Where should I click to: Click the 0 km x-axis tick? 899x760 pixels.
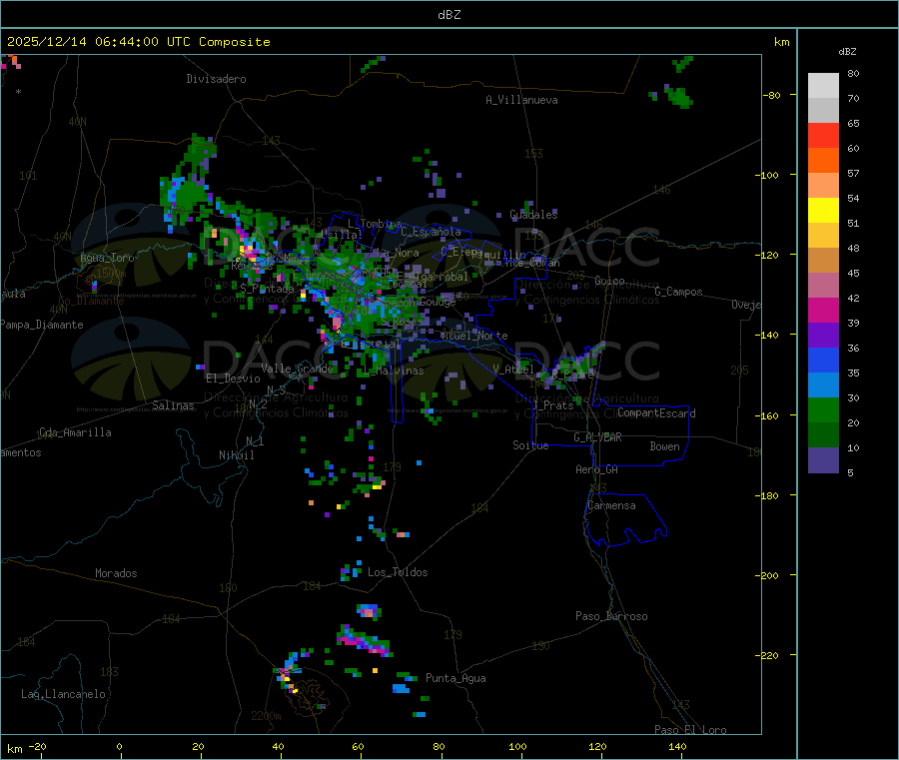click(119, 746)
